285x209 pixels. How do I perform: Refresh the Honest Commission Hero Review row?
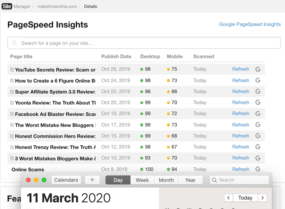[241, 136]
